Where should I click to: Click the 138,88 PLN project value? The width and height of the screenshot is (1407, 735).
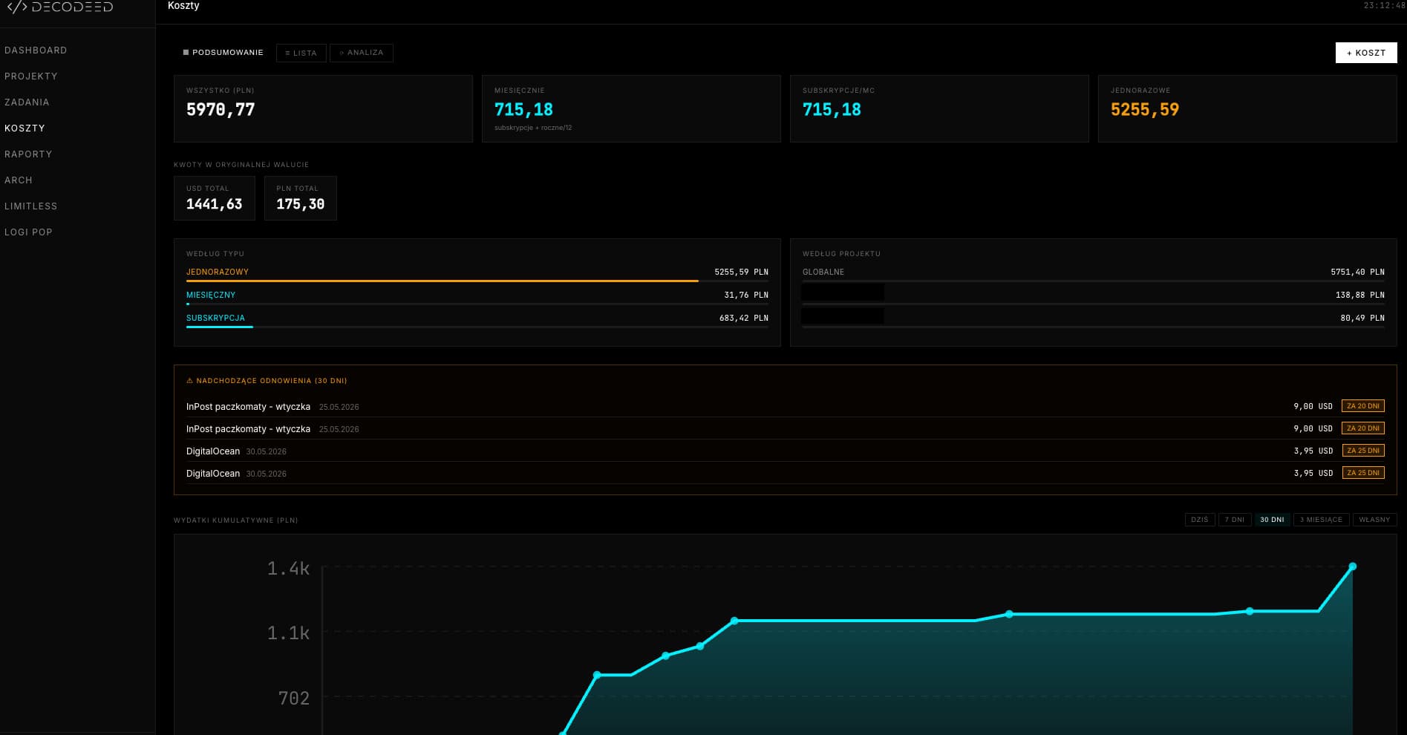(x=1360, y=295)
